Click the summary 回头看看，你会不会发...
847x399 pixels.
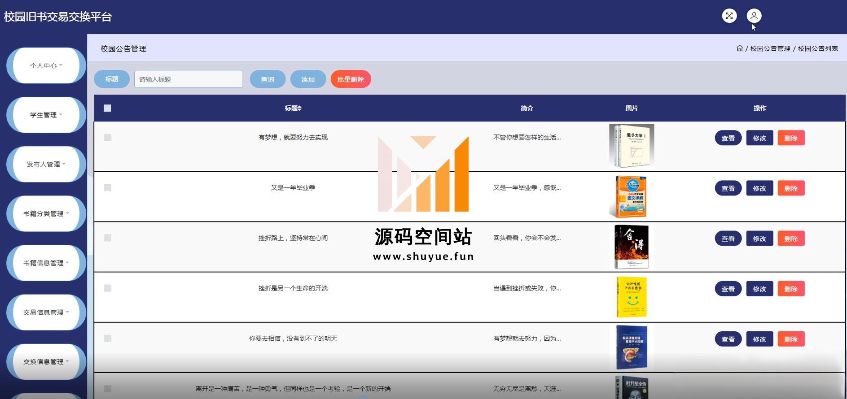pos(527,238)
